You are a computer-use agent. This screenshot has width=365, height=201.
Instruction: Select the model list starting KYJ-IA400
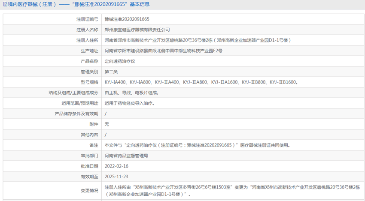[x=201, y=82]
